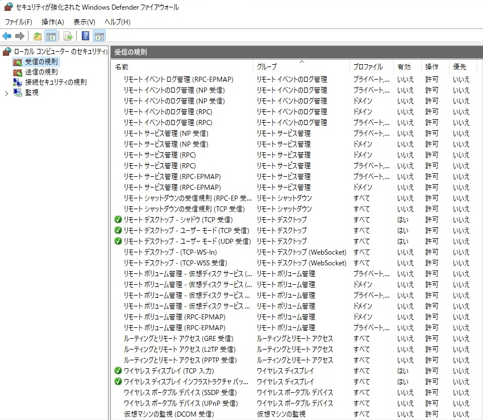The image size is (483, 420).
Task: Select 接続セキュリティの規則 in the tree
Action: (56, 82)
